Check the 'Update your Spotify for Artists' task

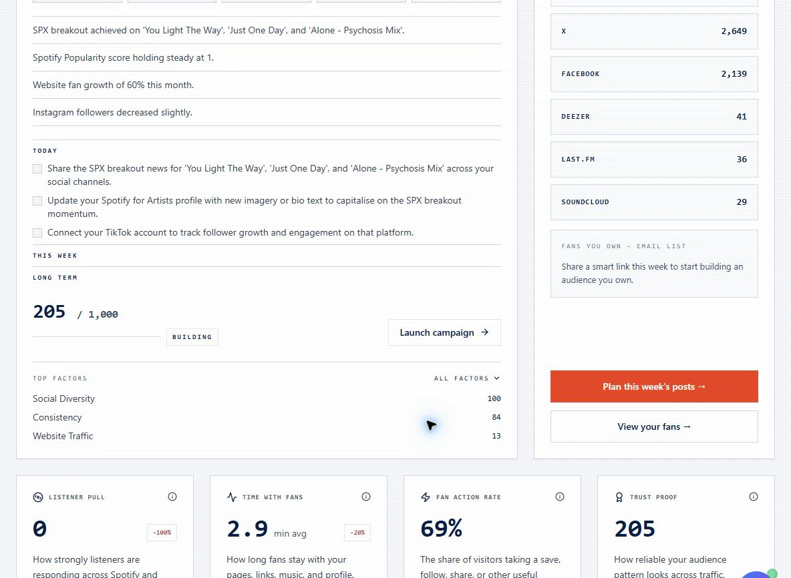(x=37, y=200)
